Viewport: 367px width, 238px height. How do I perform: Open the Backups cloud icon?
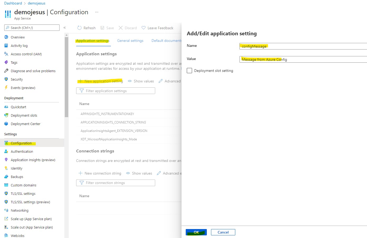(6, 177)
